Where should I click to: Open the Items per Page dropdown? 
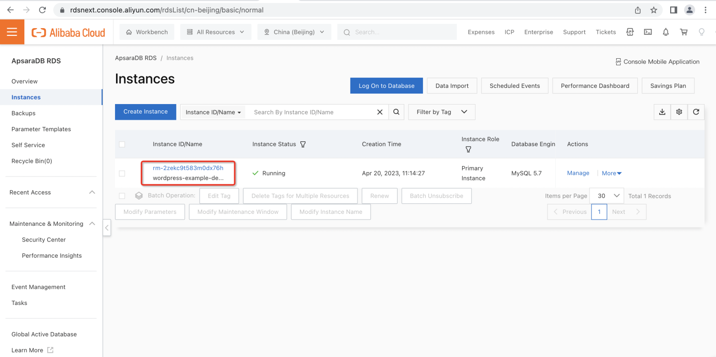606,196
